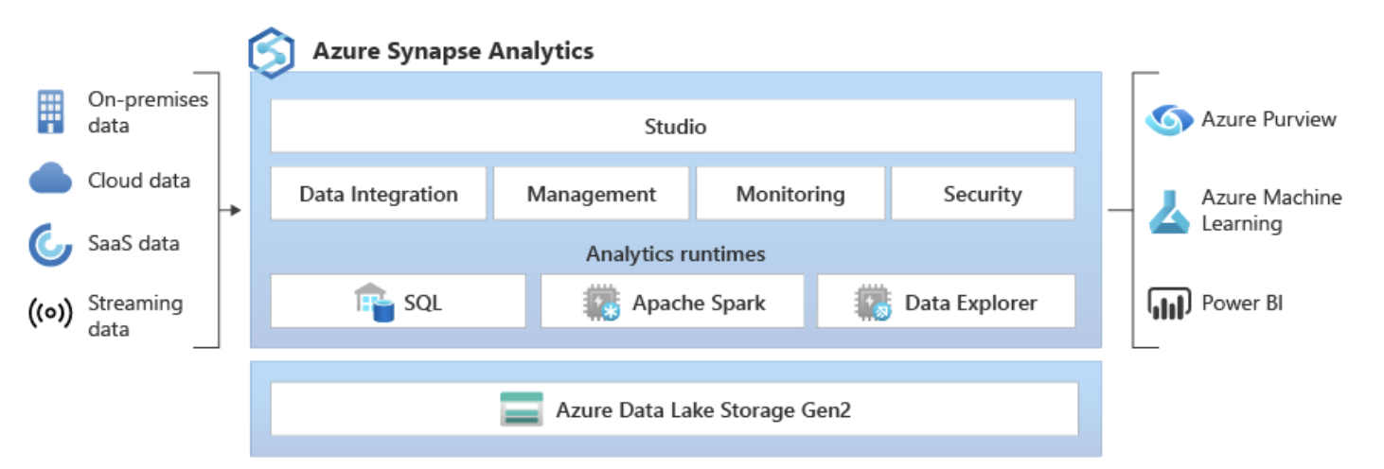
Task: Click the Data Explorer chip icon
Action: click(x=873, y=304)
